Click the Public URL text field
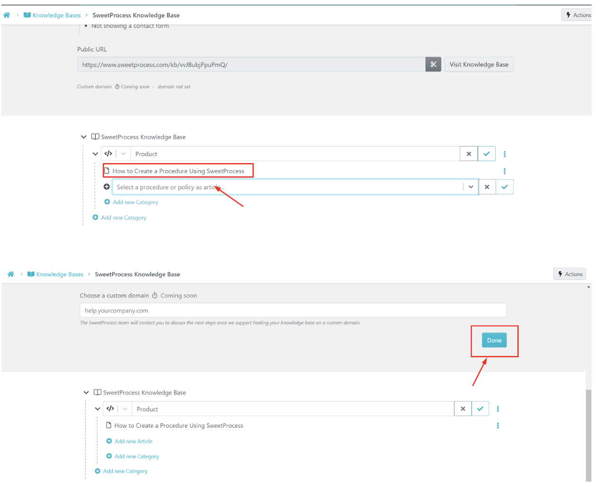The image size is (594, 483). (x=251, y=65)
